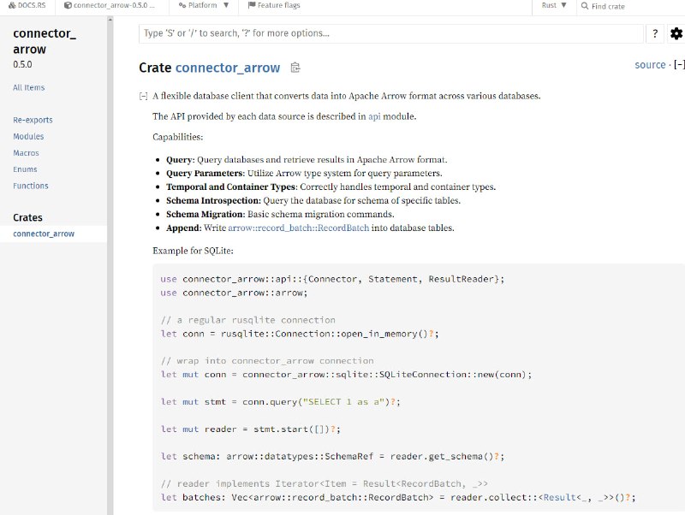Open the api module link
The height and width of the screenshot is (515, 685).
click(x=374, y=116)
